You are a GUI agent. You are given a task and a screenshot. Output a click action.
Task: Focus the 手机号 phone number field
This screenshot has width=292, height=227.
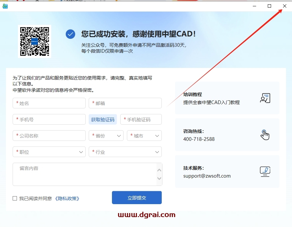point(49,119)
